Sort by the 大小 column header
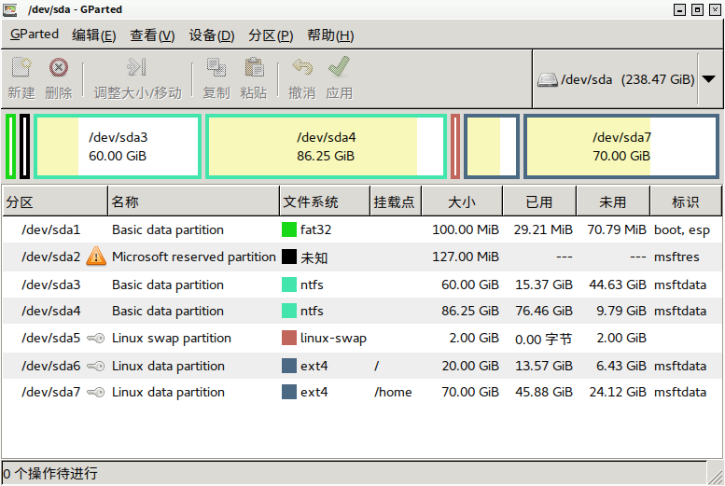Viewport: 725px width, 486px height. [462, 201]
